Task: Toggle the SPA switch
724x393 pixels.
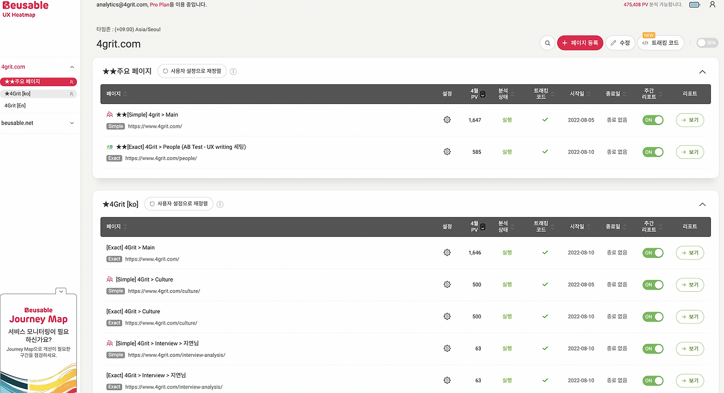Action: [707, 43]
